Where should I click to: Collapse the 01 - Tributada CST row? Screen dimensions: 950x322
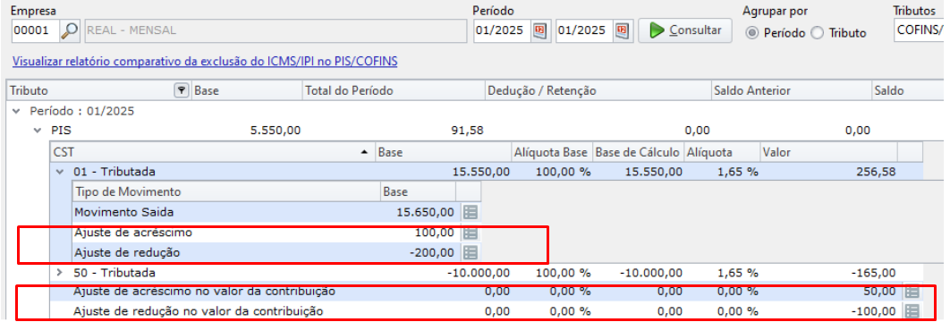tap(59, 172)
